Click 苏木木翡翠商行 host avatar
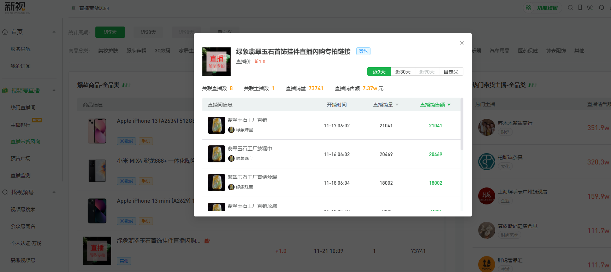Viewport: 611px width, 272px height. coord(487,127)
